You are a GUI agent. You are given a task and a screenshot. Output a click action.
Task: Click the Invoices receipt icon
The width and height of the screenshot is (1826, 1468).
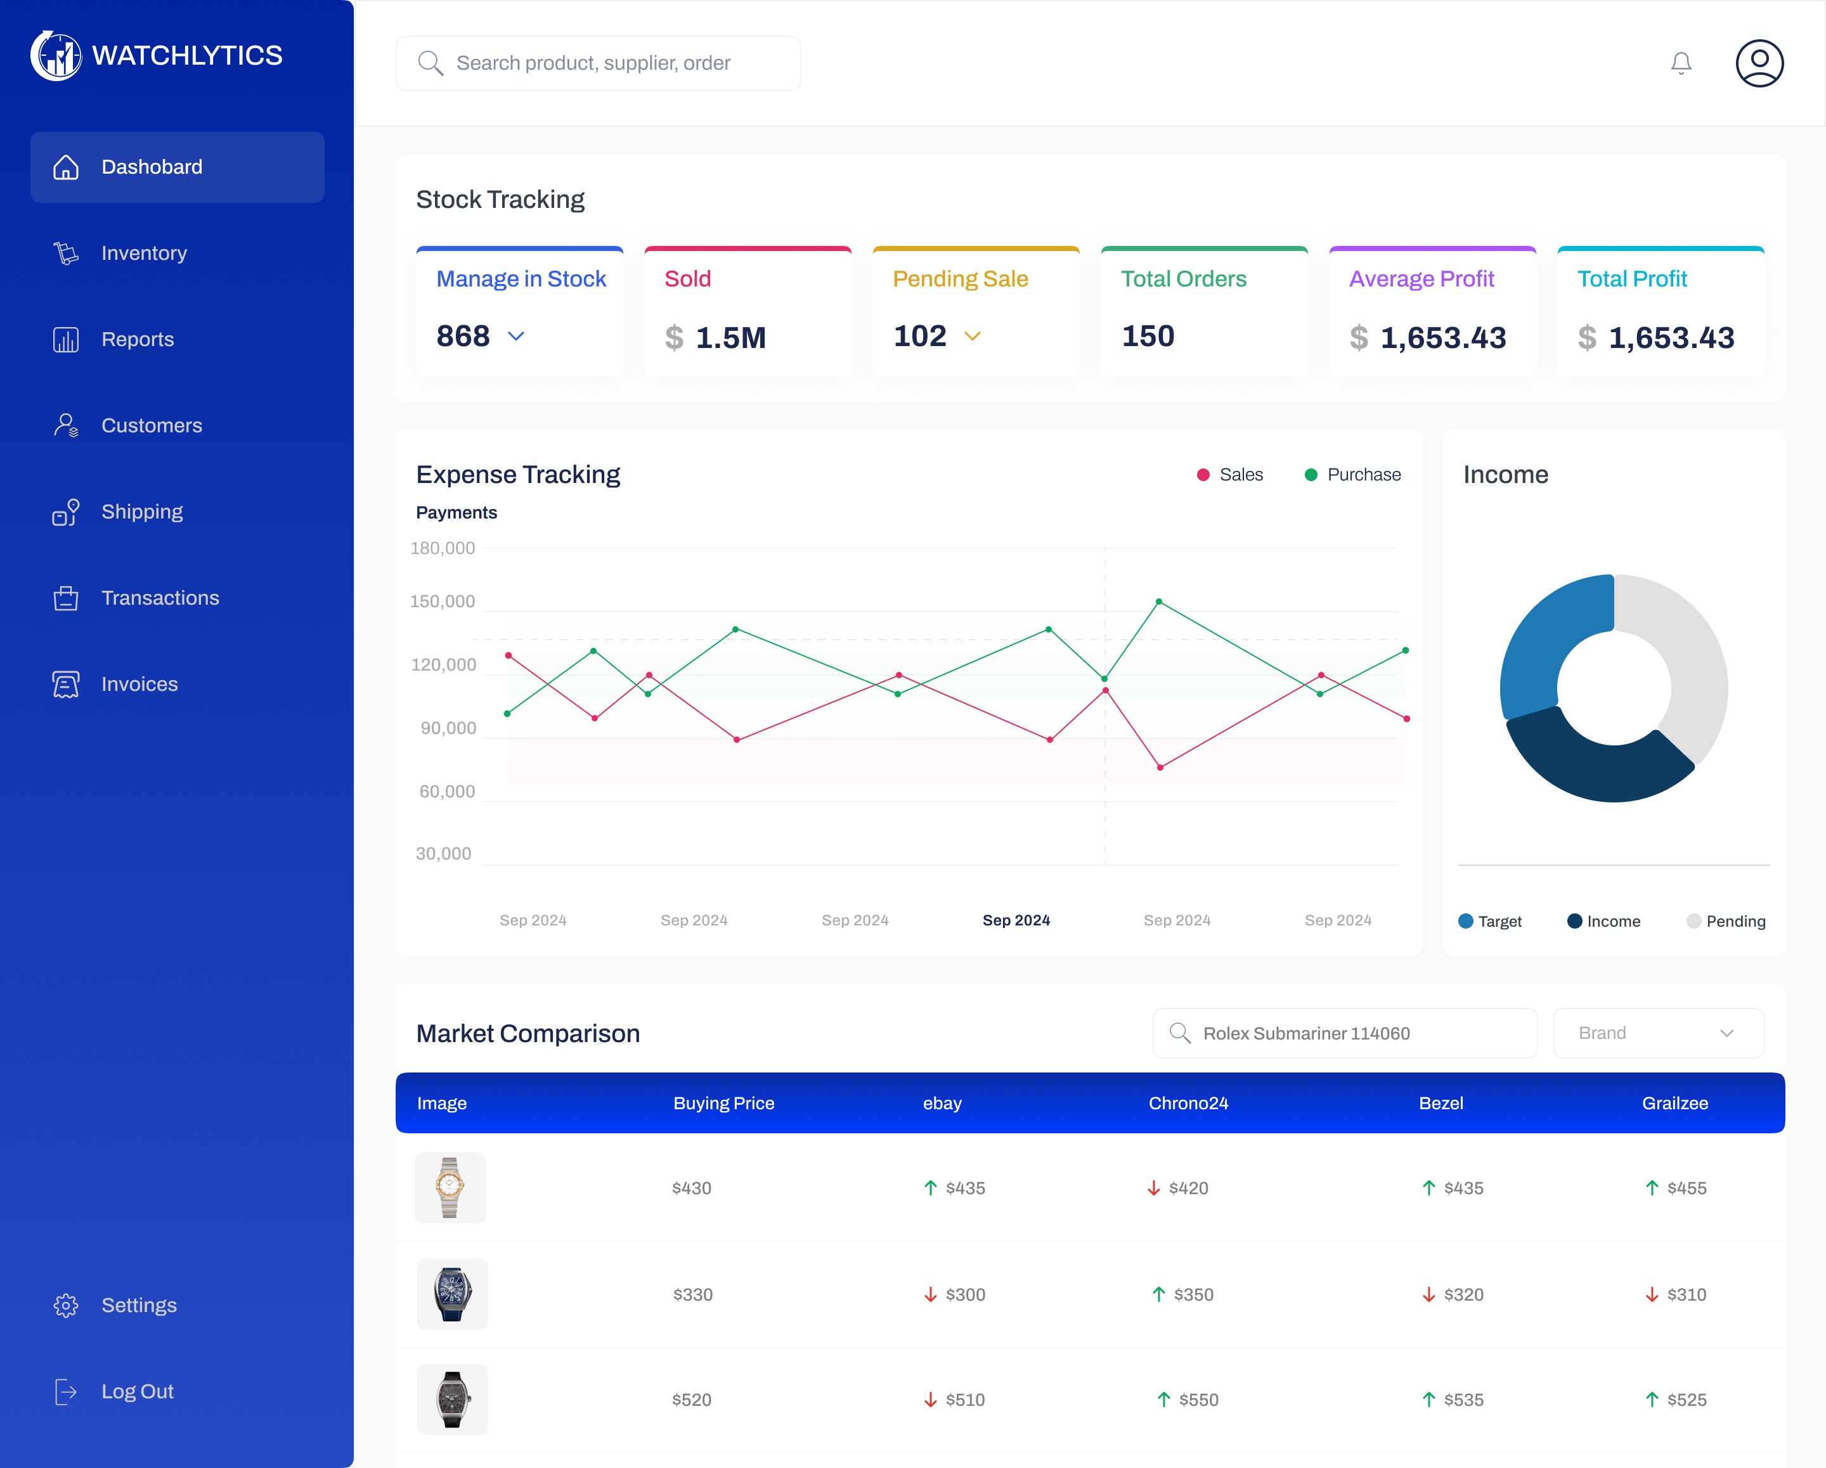click(65, 684)
